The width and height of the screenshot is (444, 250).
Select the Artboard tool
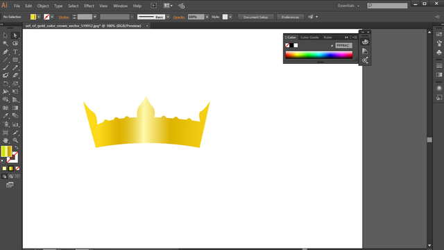coord(6,133)
